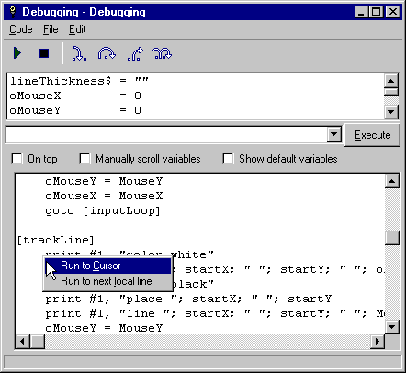Enable the On top checkbox

(17, 159)
